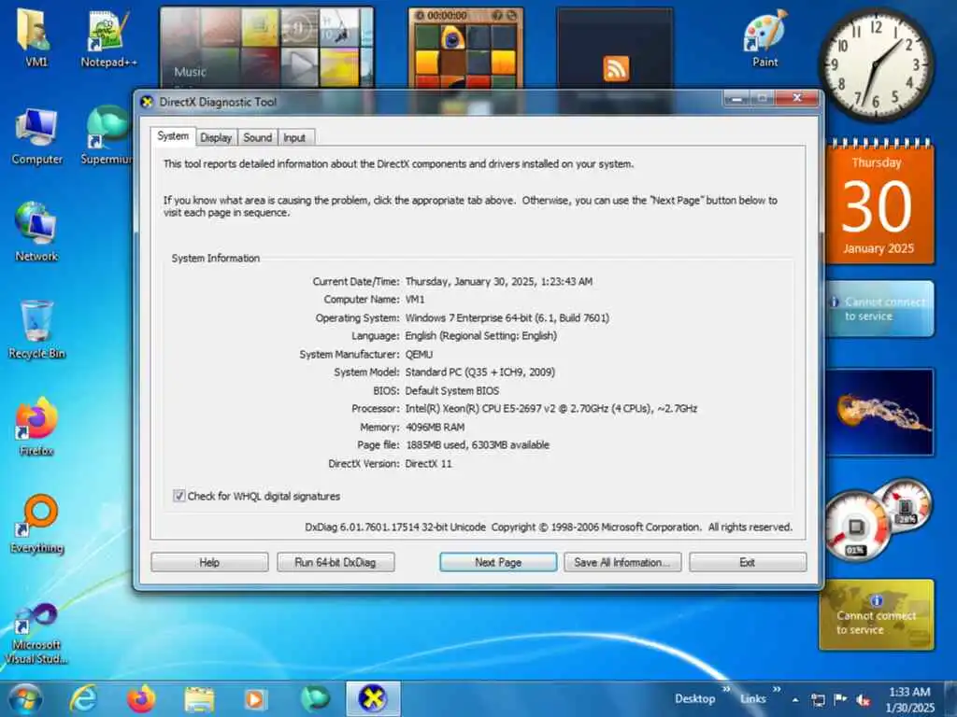Launch Paint from desktop shortcut
Viewport: 957px width, 717px height.
pyautogui.click(x=764, y=37)
